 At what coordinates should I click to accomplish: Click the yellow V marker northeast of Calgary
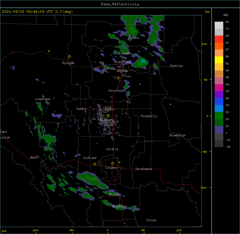coord(119,162)
